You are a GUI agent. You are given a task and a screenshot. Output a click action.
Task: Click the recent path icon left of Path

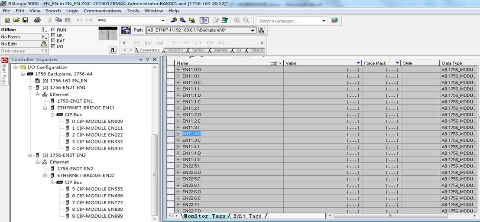click(126, 30)
